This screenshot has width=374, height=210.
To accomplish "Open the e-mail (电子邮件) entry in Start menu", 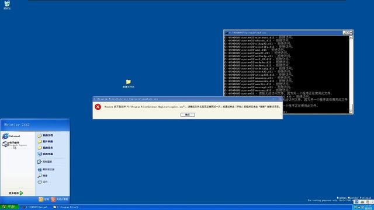I will point(14,144).
